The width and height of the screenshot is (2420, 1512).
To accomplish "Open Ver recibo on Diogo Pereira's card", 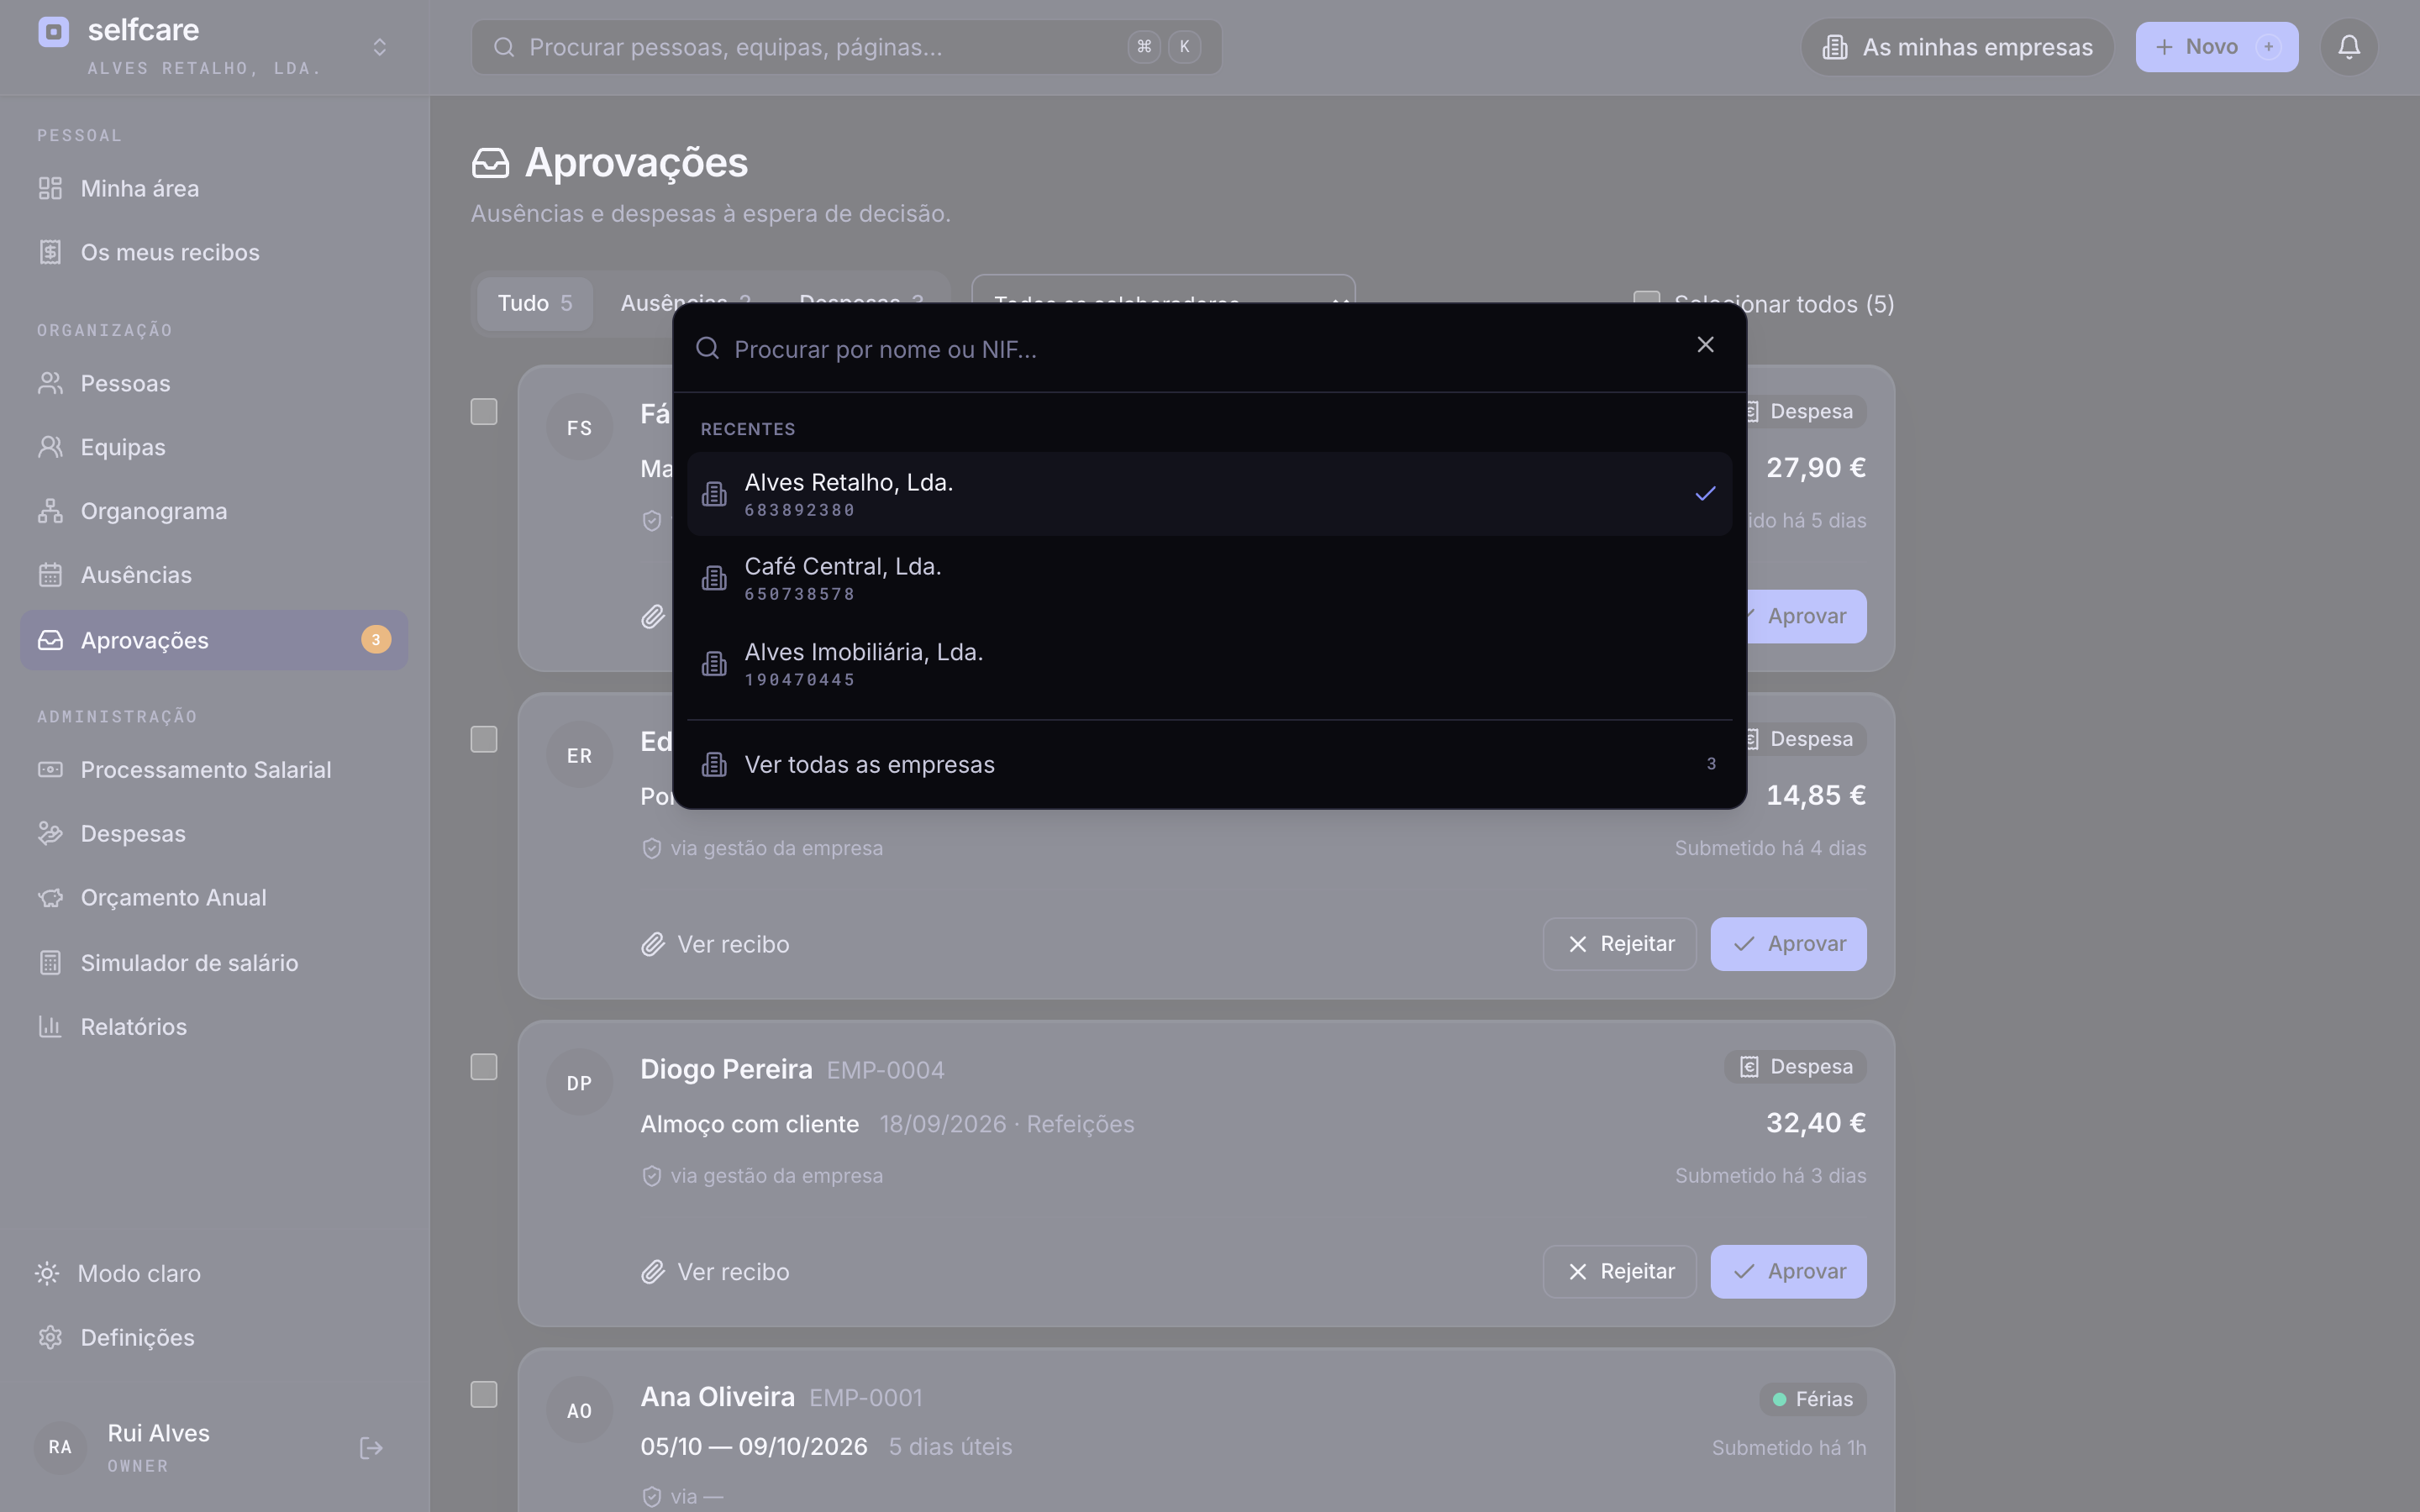I will pyautogui.click(x=715, y=1272).
